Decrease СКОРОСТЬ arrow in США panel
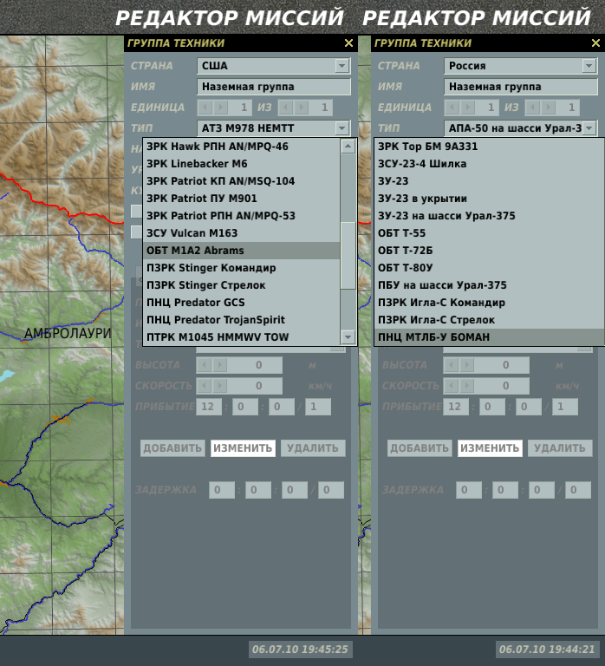The height and width of the screenshot is (666, 605). click(x=205, y=386)
